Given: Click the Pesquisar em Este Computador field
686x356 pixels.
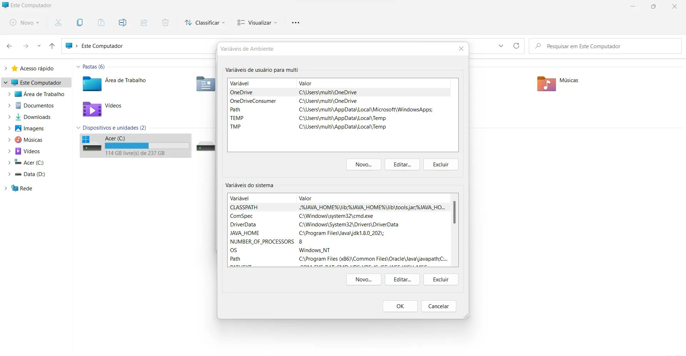Looking at the screenshot, I should point(605,46).
